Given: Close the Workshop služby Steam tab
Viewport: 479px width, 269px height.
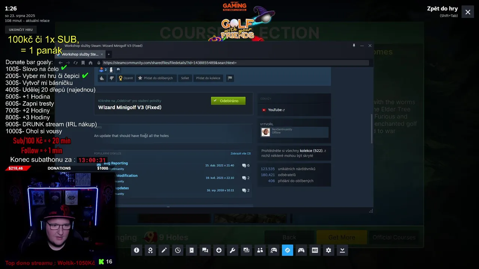Looking at the screenshot, I should click(102, 54).
